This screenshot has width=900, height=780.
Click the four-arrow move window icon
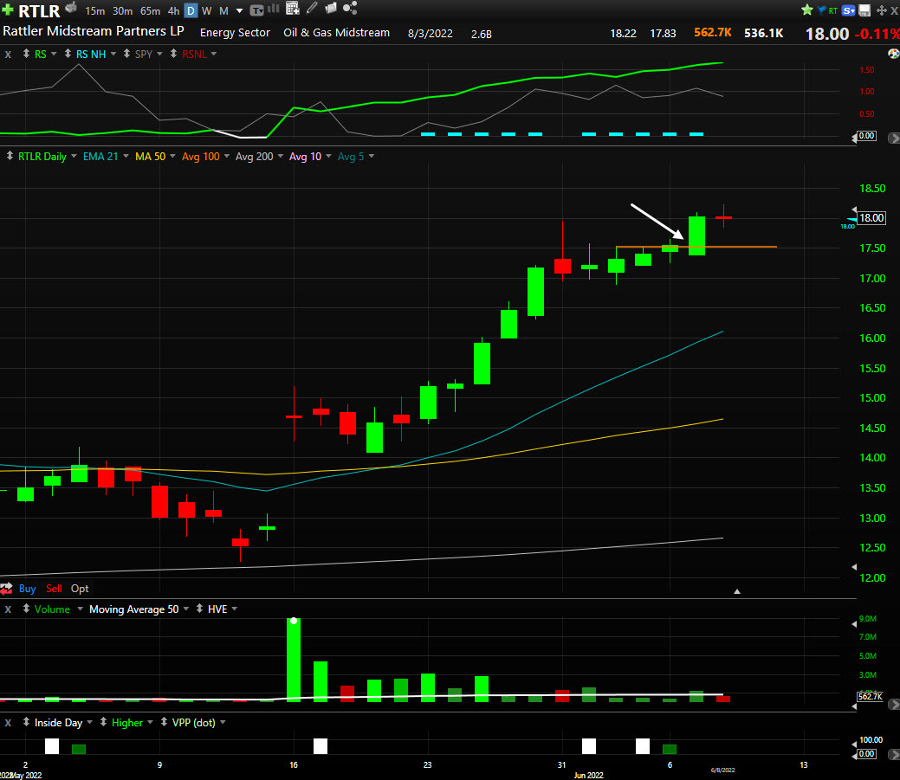click(x=881, y=10)
